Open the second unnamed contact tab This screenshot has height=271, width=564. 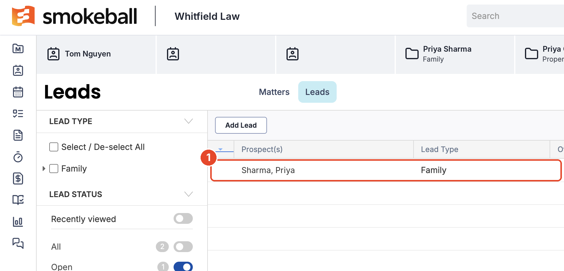click(x=216, y=54)
